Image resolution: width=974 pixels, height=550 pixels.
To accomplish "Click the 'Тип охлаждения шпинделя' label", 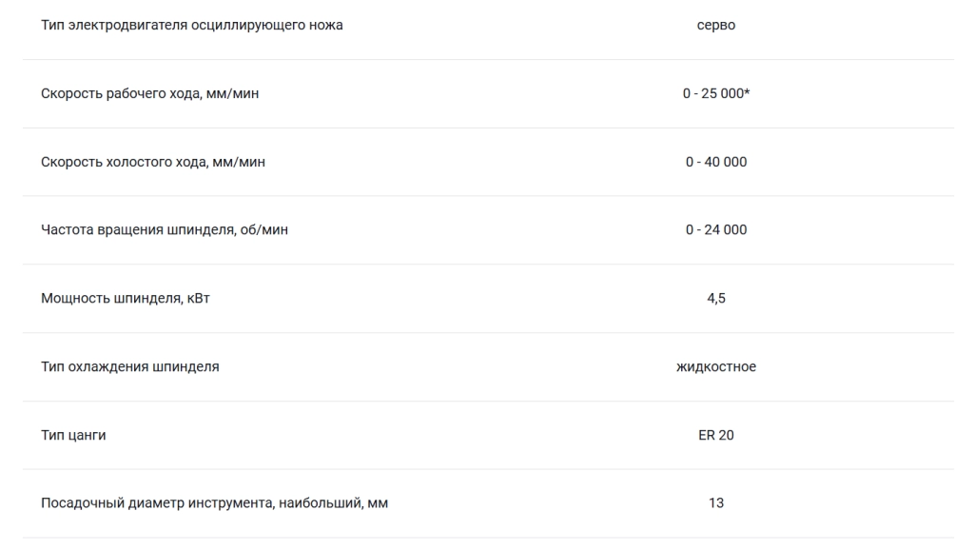I will tap(129, 366).
